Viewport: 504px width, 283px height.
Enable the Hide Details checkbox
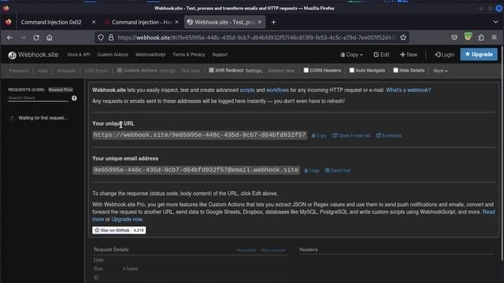[x=395, y=70]
